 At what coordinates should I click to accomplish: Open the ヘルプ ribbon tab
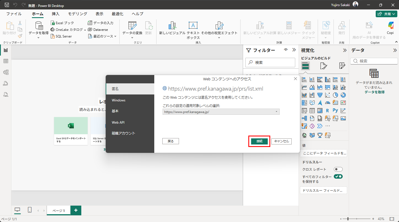click(137, 14)
